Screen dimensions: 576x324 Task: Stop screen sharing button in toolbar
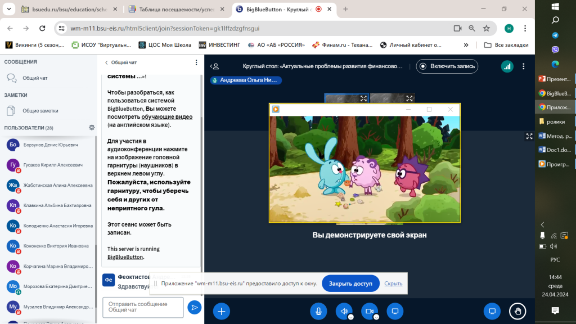[395, 311]
